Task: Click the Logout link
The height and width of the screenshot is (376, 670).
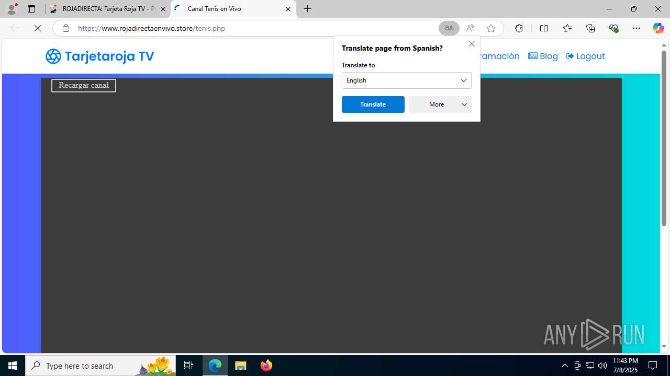Action: [585, 56]
